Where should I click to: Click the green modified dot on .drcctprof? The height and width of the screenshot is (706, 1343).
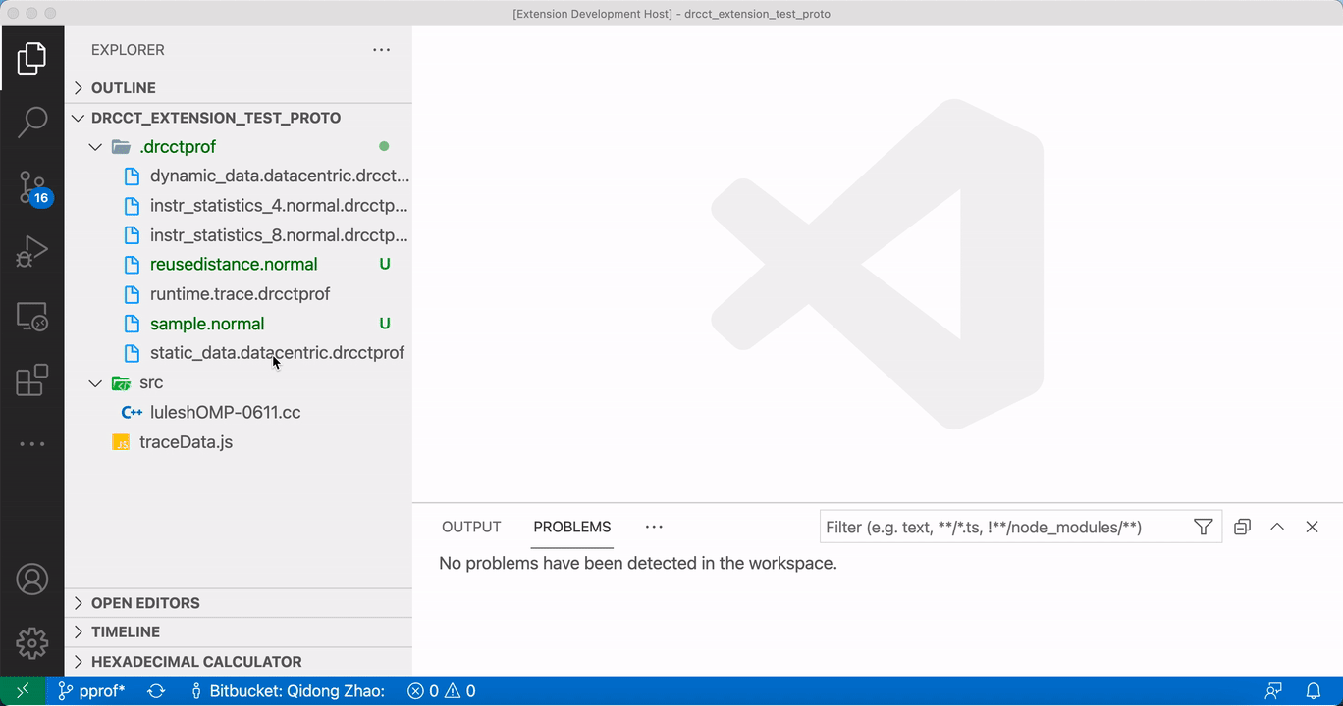384,146
